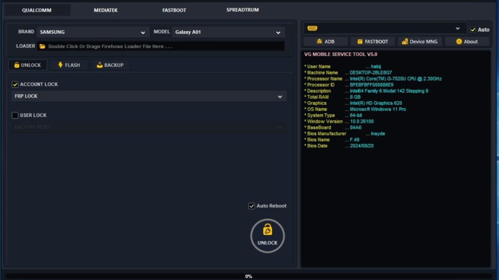Select the UNLOCK sub-tab
This screenshot has width=499, height=280.
27,65
